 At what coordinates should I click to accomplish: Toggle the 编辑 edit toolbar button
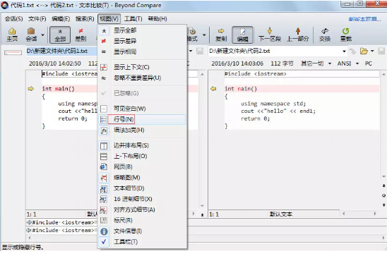click(242, 35)
